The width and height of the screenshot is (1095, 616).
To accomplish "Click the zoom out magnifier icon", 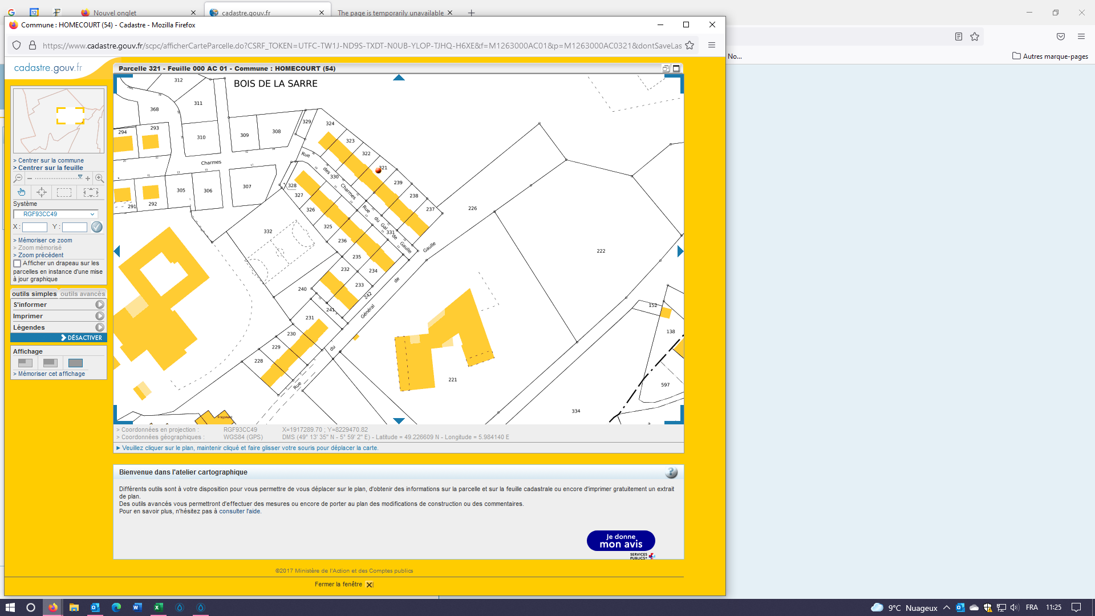I will click(x=18, y=179).
